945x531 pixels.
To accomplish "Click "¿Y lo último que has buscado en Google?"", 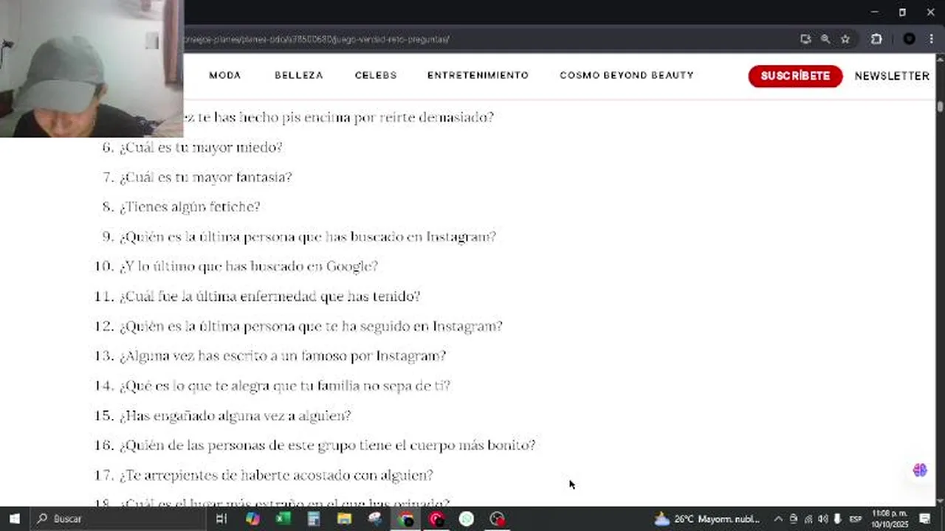I will [249, 266].
